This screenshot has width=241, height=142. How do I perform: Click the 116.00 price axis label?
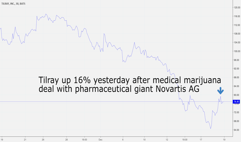pyautogui.click(x=237, y=16)
